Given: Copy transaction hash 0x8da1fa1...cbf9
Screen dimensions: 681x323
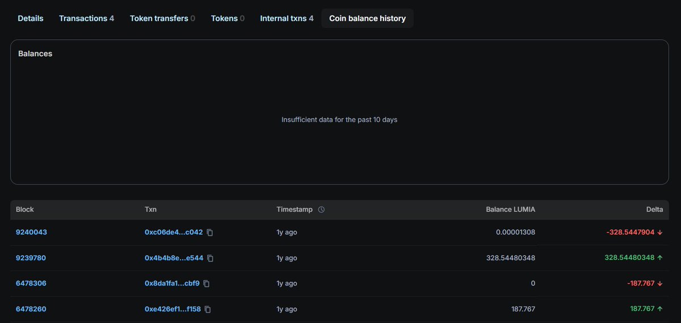Looking at the screenshot, I should (x=207, y=284).
